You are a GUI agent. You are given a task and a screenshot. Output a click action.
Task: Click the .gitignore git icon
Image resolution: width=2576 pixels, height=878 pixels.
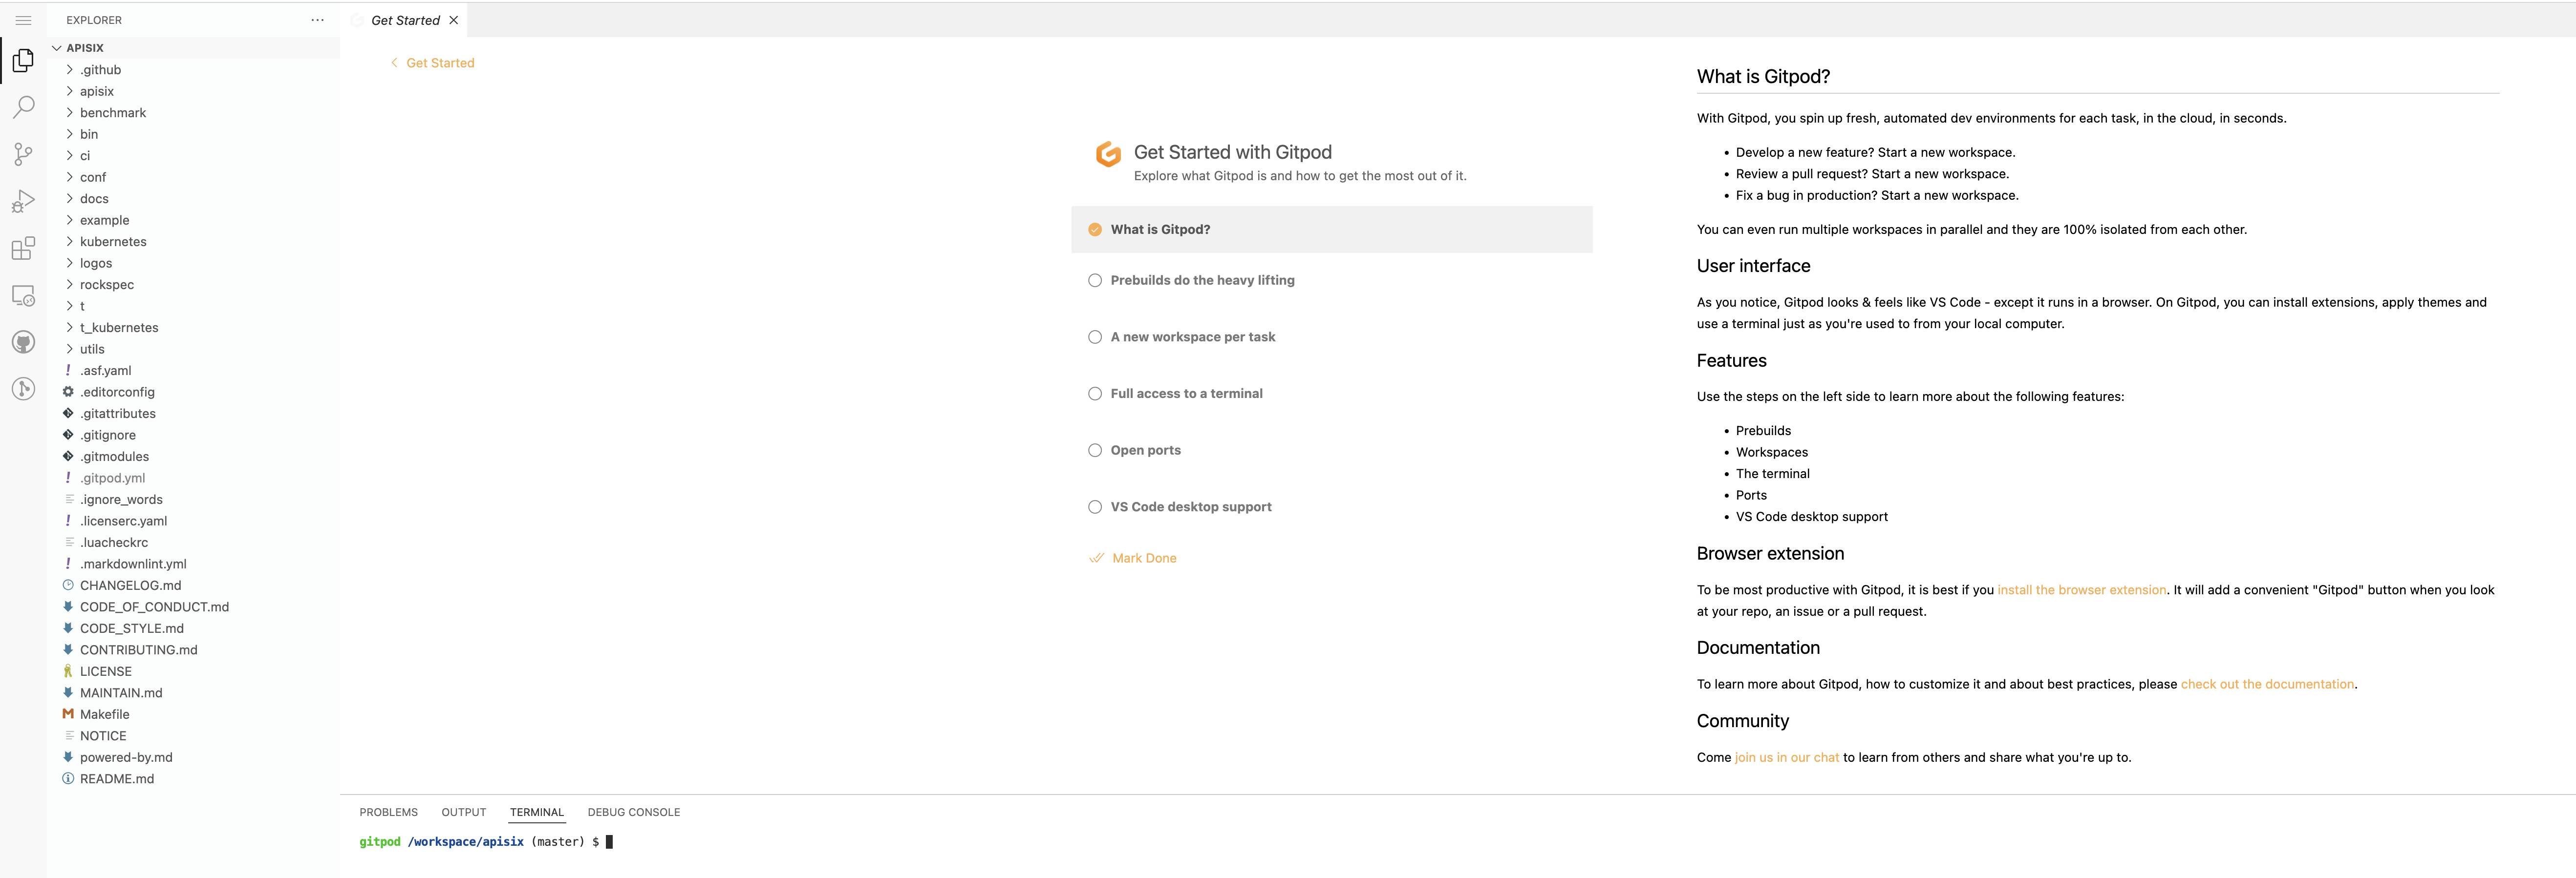point(68,435)
